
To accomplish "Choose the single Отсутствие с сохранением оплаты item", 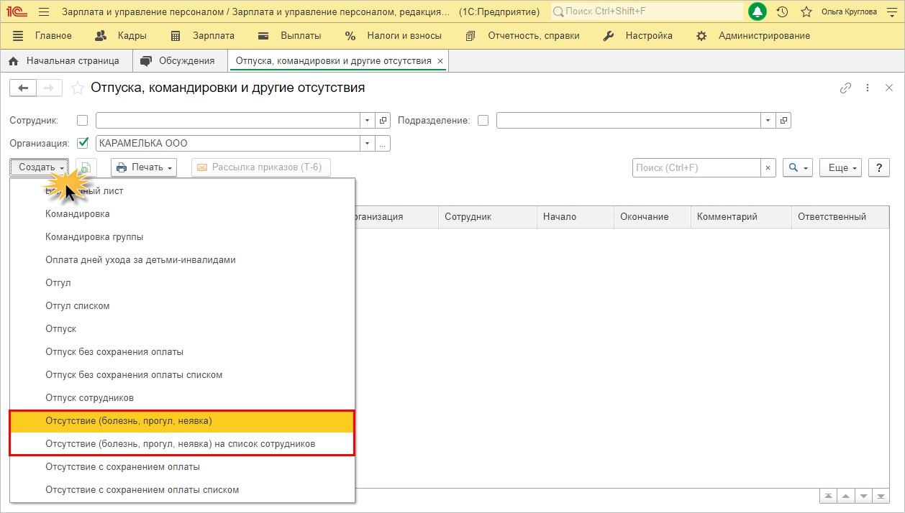I will [183, 467].
